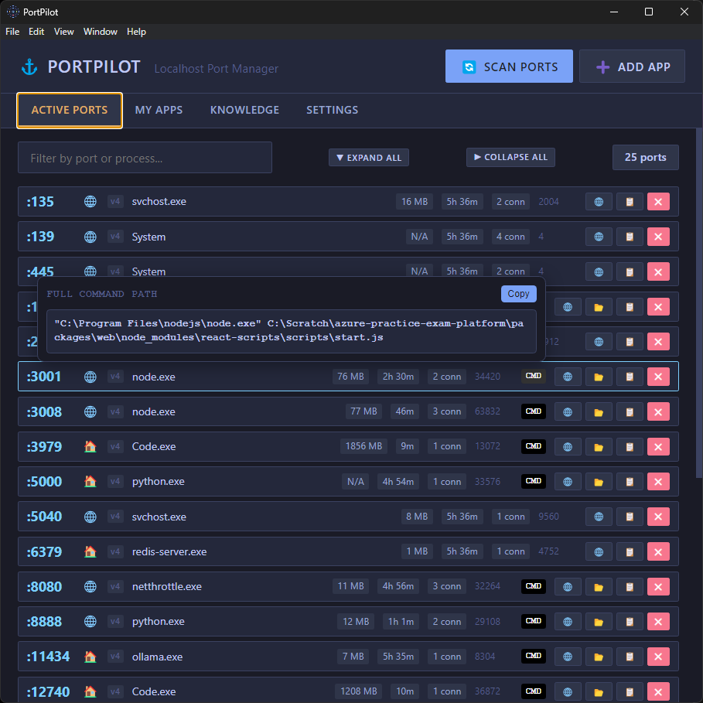Kill the python.exe process on port 5000
Screen dimensions: 703x703
tap(658, 481)
